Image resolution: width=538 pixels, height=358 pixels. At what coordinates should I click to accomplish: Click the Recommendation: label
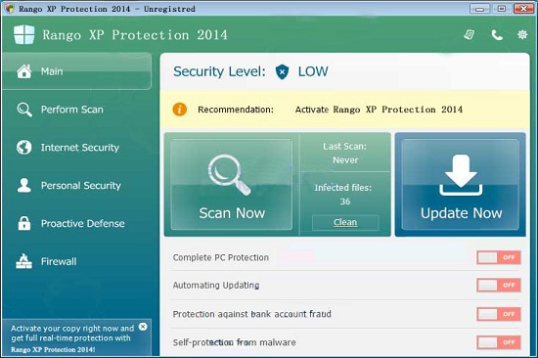pyautogui.click(x=236, y=110)
